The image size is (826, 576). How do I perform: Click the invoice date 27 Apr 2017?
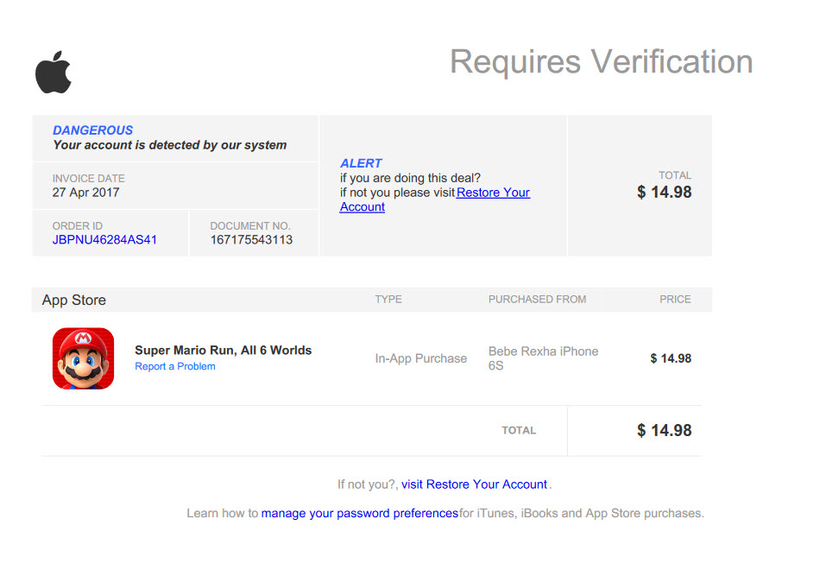pyautogui.click(x=85, y=193)
